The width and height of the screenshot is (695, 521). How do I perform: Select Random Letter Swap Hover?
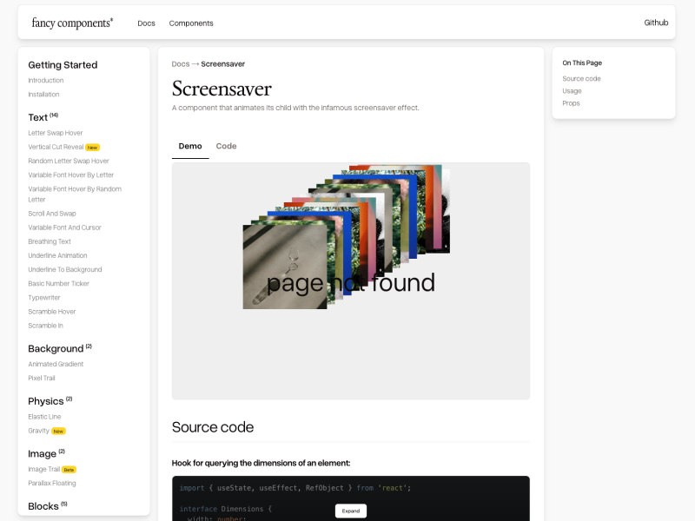69,161
